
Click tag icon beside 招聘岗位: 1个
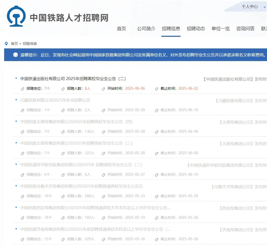tap(23, 110)
